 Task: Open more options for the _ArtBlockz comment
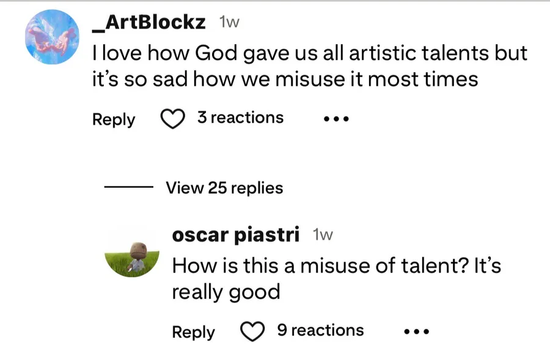(x=336, y=119)
